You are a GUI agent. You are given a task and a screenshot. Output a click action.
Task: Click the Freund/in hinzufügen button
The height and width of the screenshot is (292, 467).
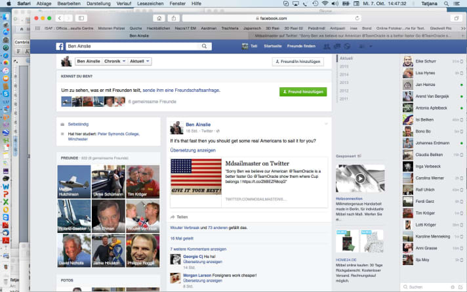[x=298, y=62]
